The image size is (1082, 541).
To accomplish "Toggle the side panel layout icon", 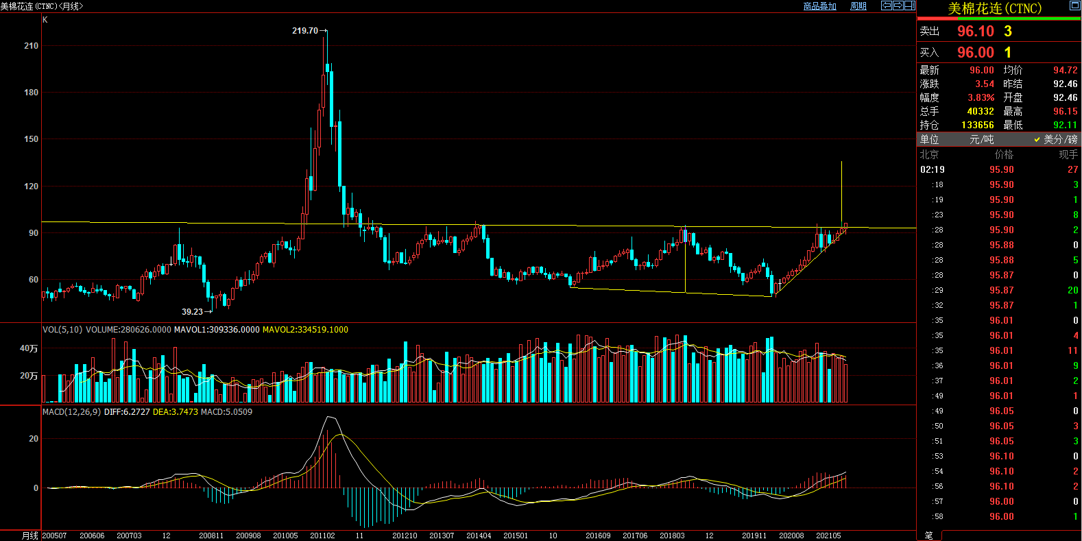I will click(x=910, y=5).
